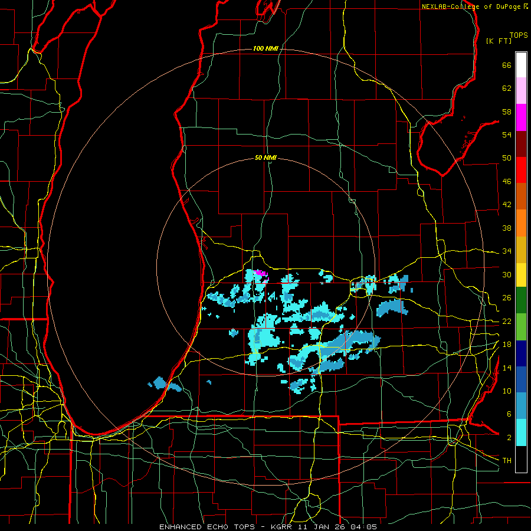
Task: Click the magenta echo top cell on the map
Action: pos(261,274)
